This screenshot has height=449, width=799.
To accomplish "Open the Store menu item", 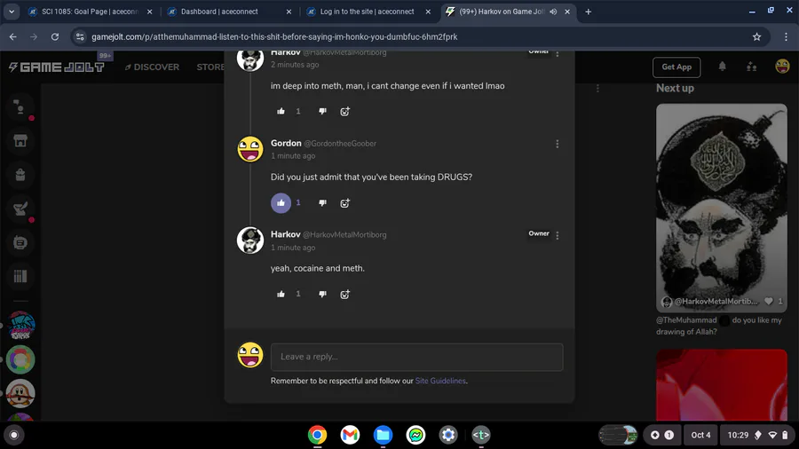I will (210, 67).
